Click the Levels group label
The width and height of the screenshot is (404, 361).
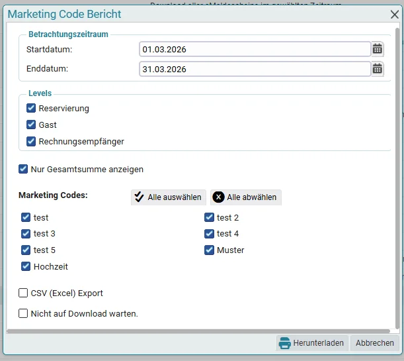point(40,93)
